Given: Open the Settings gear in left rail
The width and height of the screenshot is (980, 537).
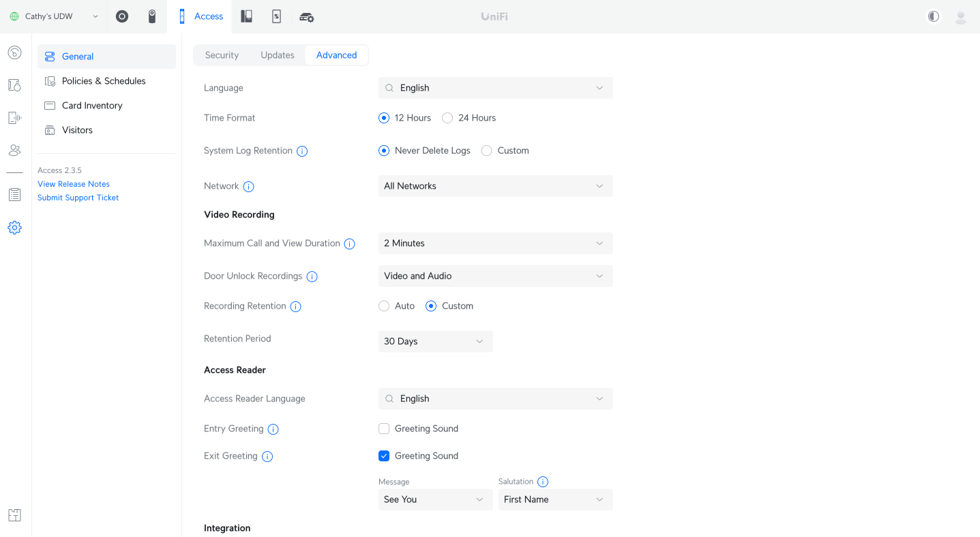Looking at the screenshot, I should tap(15, 228).
